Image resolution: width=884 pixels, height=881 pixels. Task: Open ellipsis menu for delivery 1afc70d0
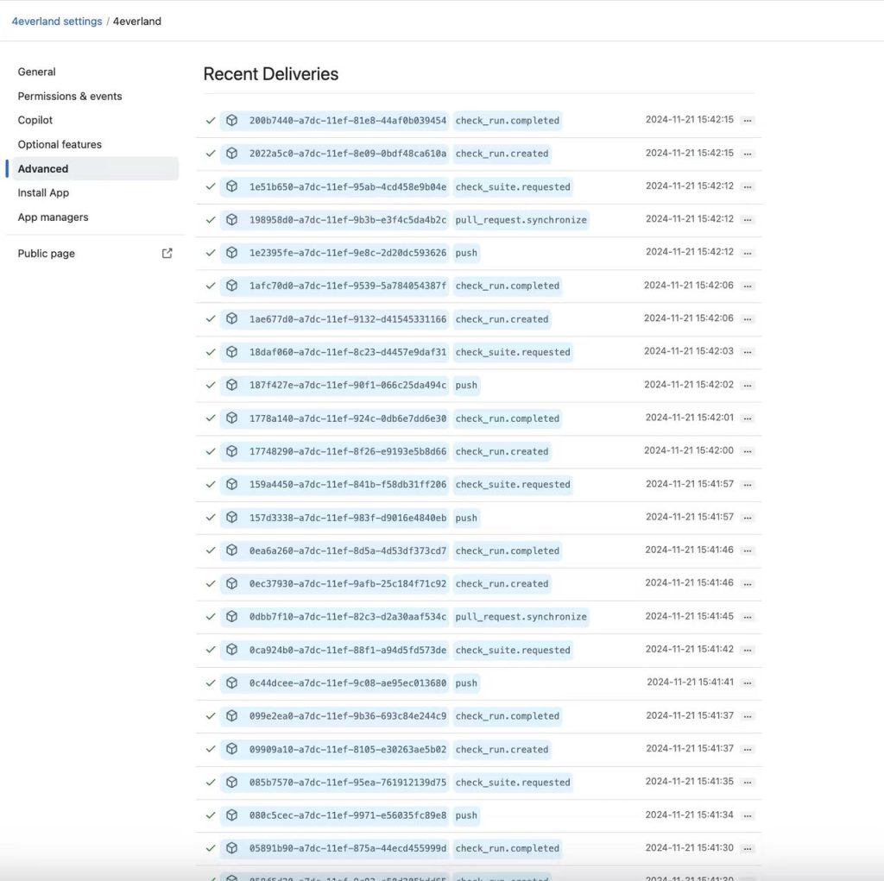pyautogui.click(x=748, y=286)
